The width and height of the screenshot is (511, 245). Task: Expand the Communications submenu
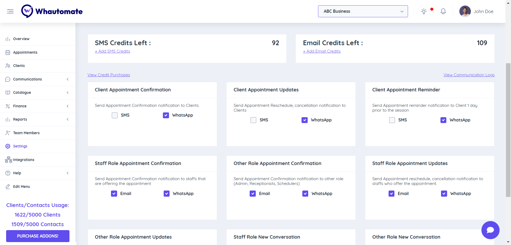pos(68,79)
